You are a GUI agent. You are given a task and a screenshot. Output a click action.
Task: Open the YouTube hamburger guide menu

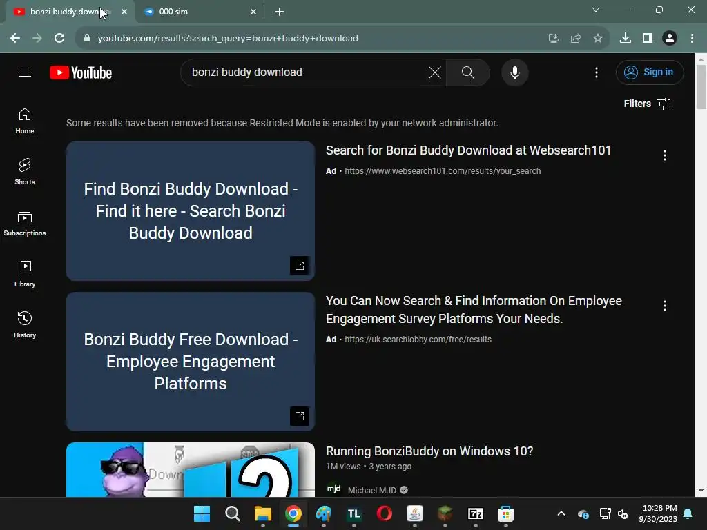click(25, 72)
